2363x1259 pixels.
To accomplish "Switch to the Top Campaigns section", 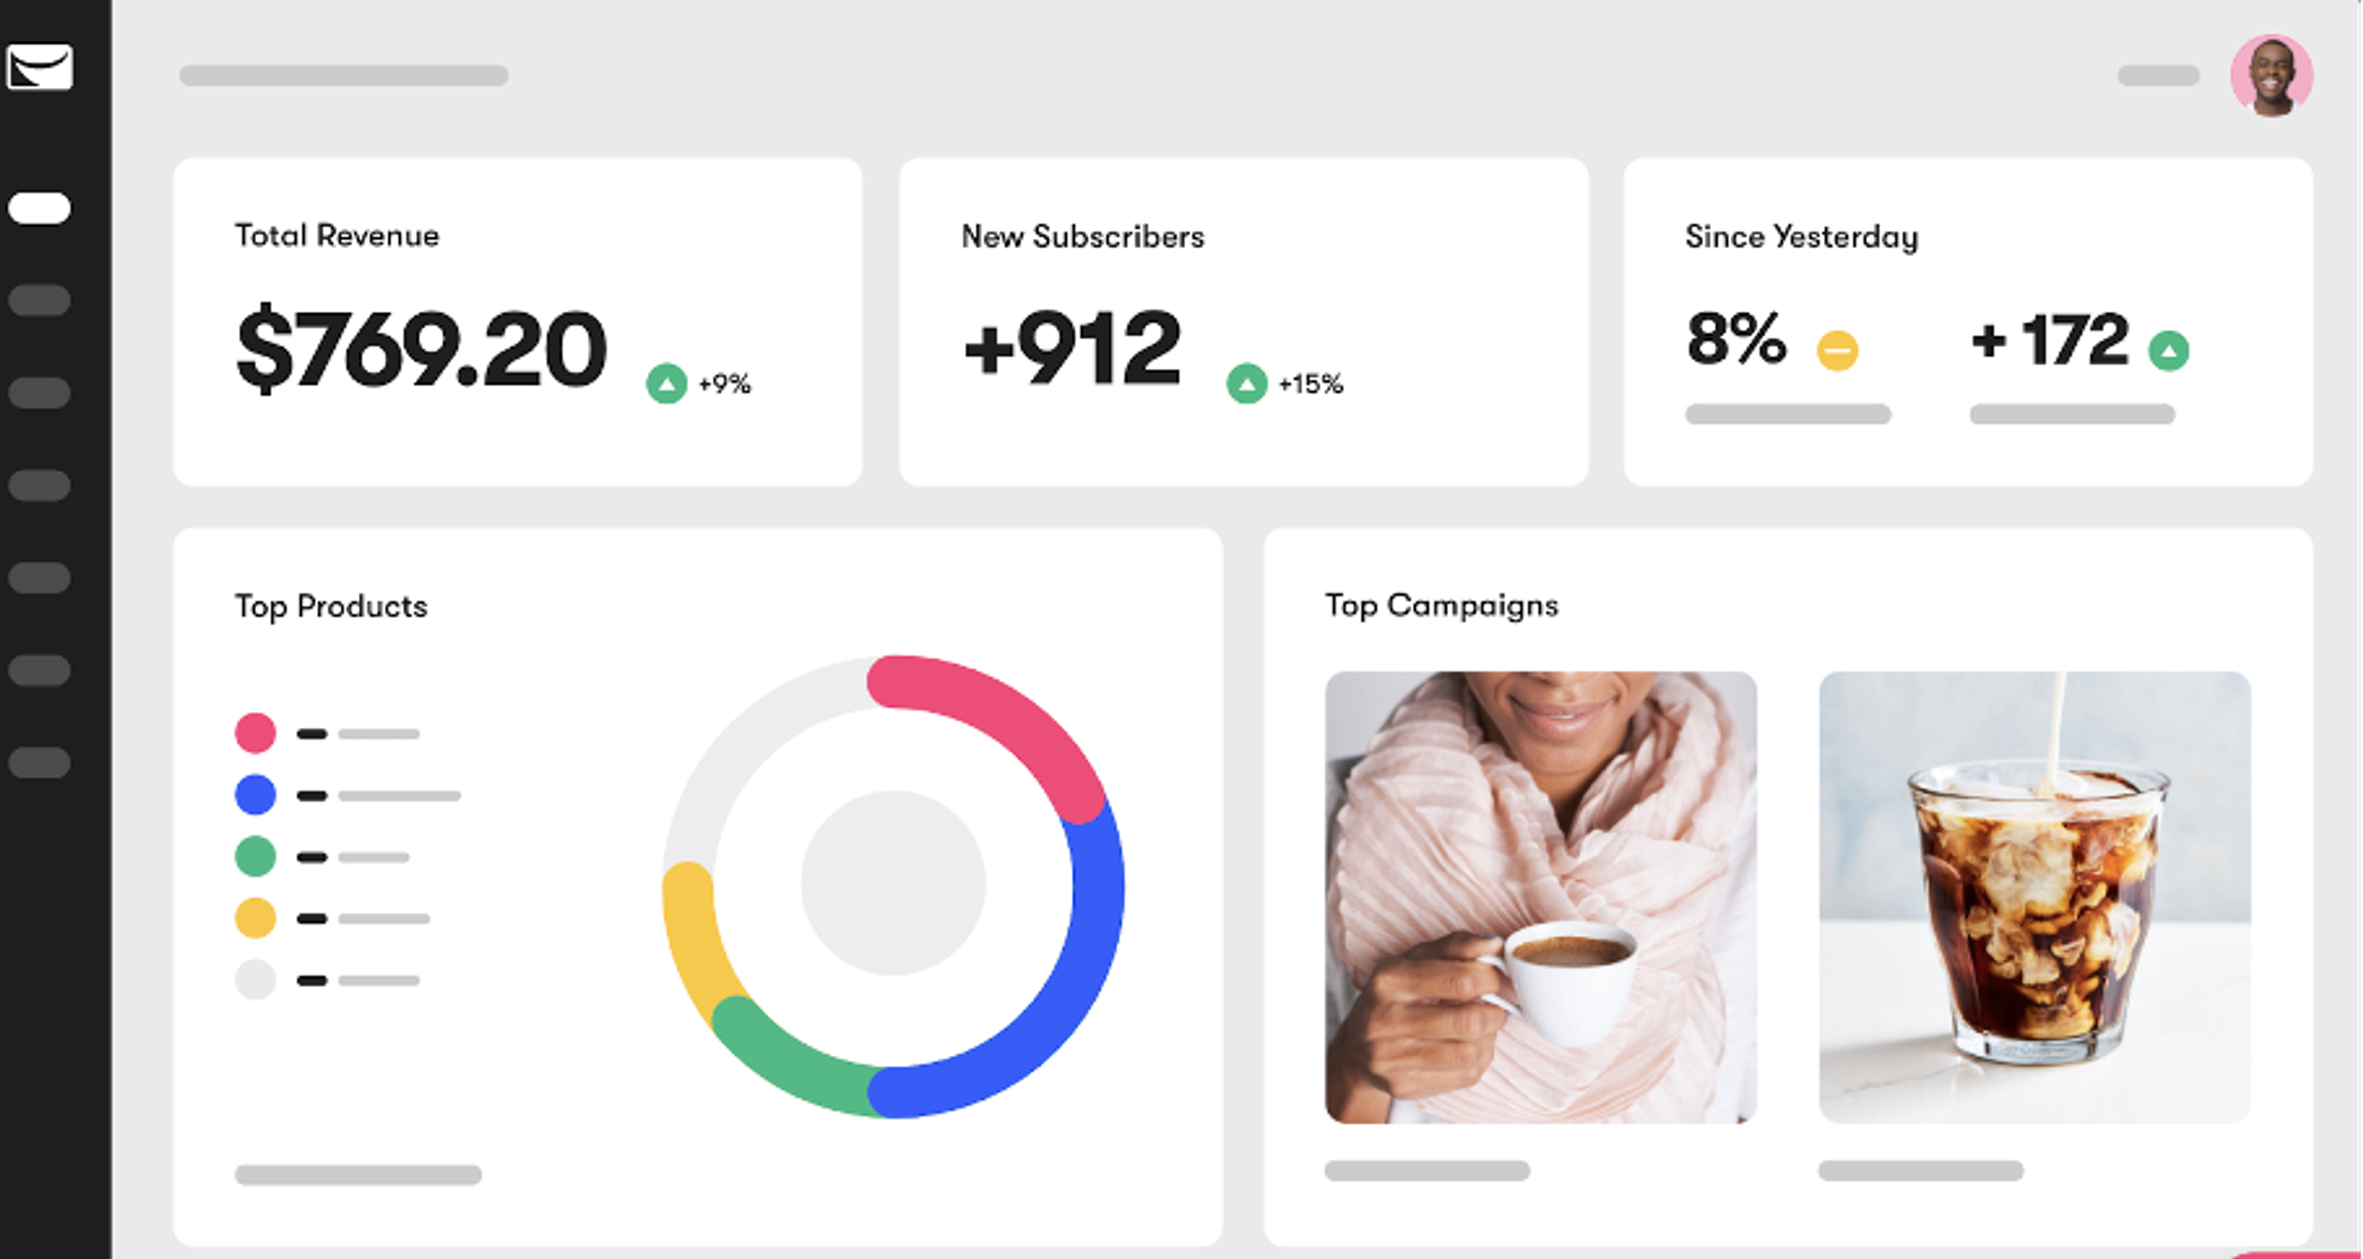I will coord(1441,605).
